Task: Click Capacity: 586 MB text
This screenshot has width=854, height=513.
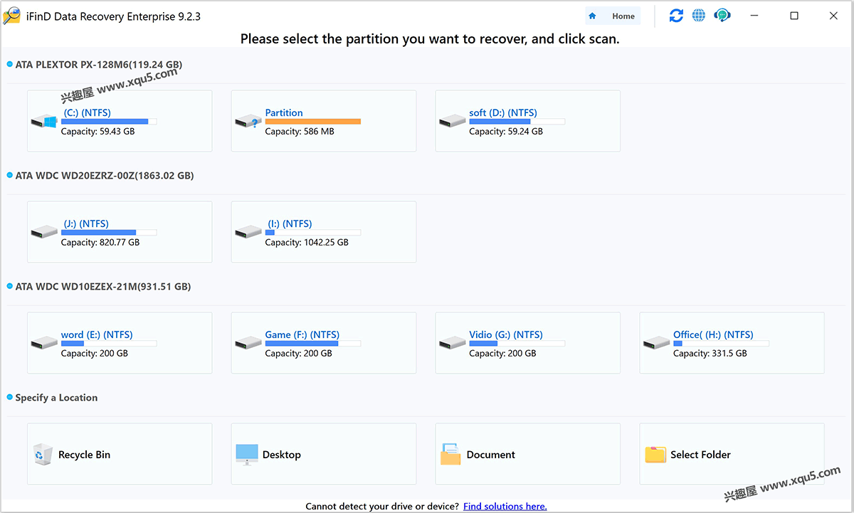Action: click(x=300, y=132)
